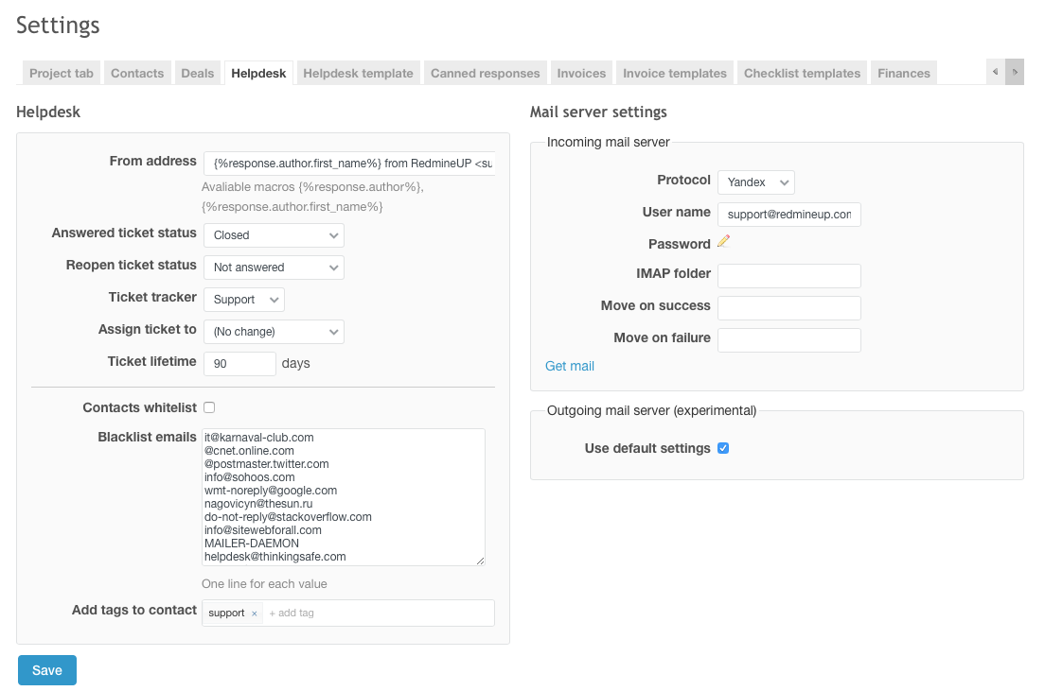Switch to the Finances tab
This screenshot has height=691, width=1045.
[x=903, y=72]
